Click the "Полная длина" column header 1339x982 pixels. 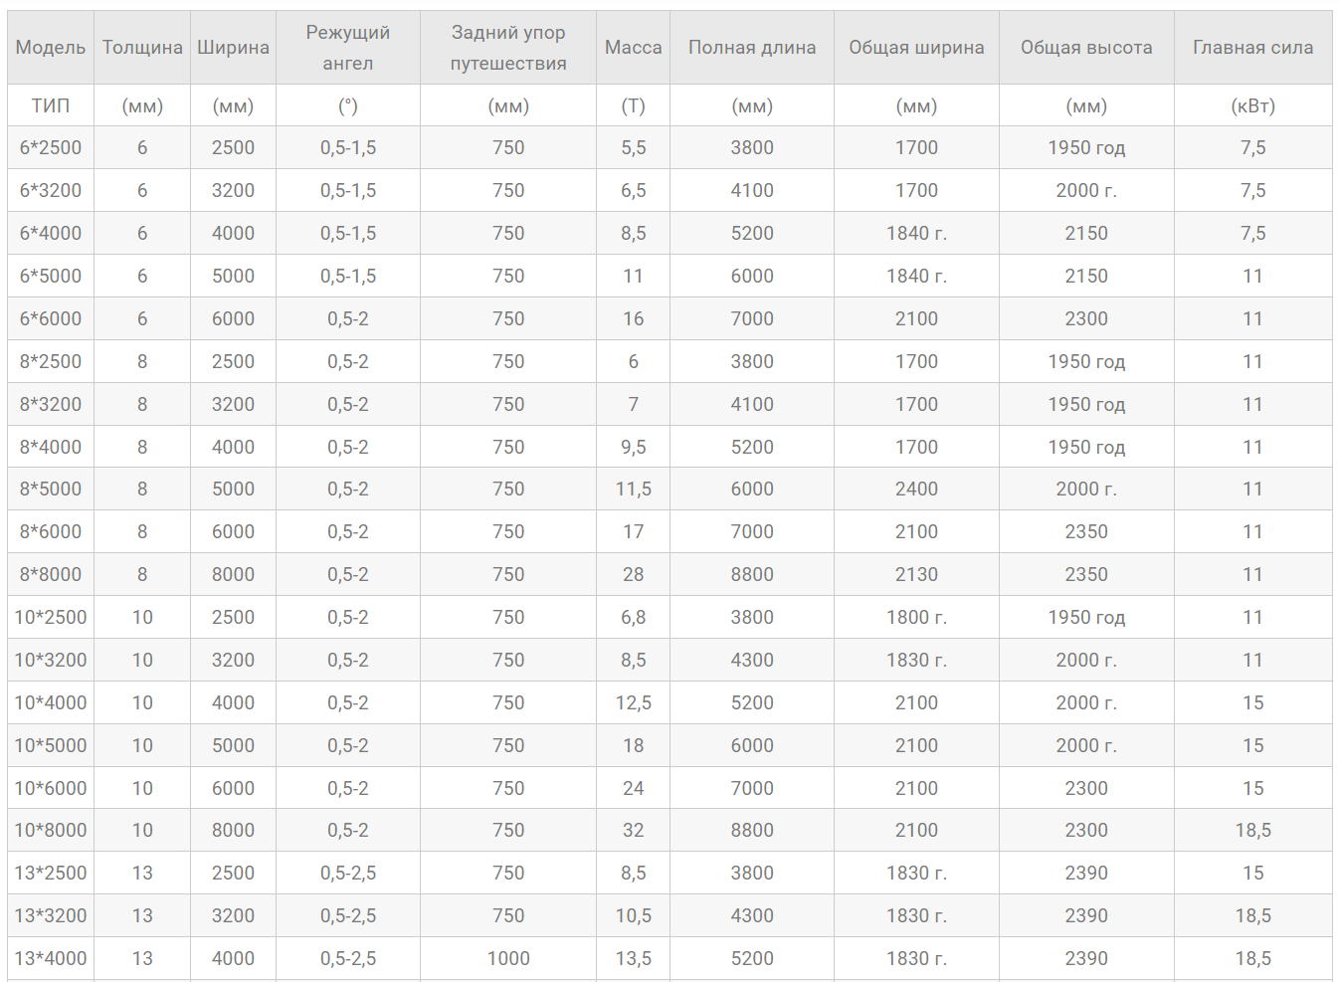point(751,48)
